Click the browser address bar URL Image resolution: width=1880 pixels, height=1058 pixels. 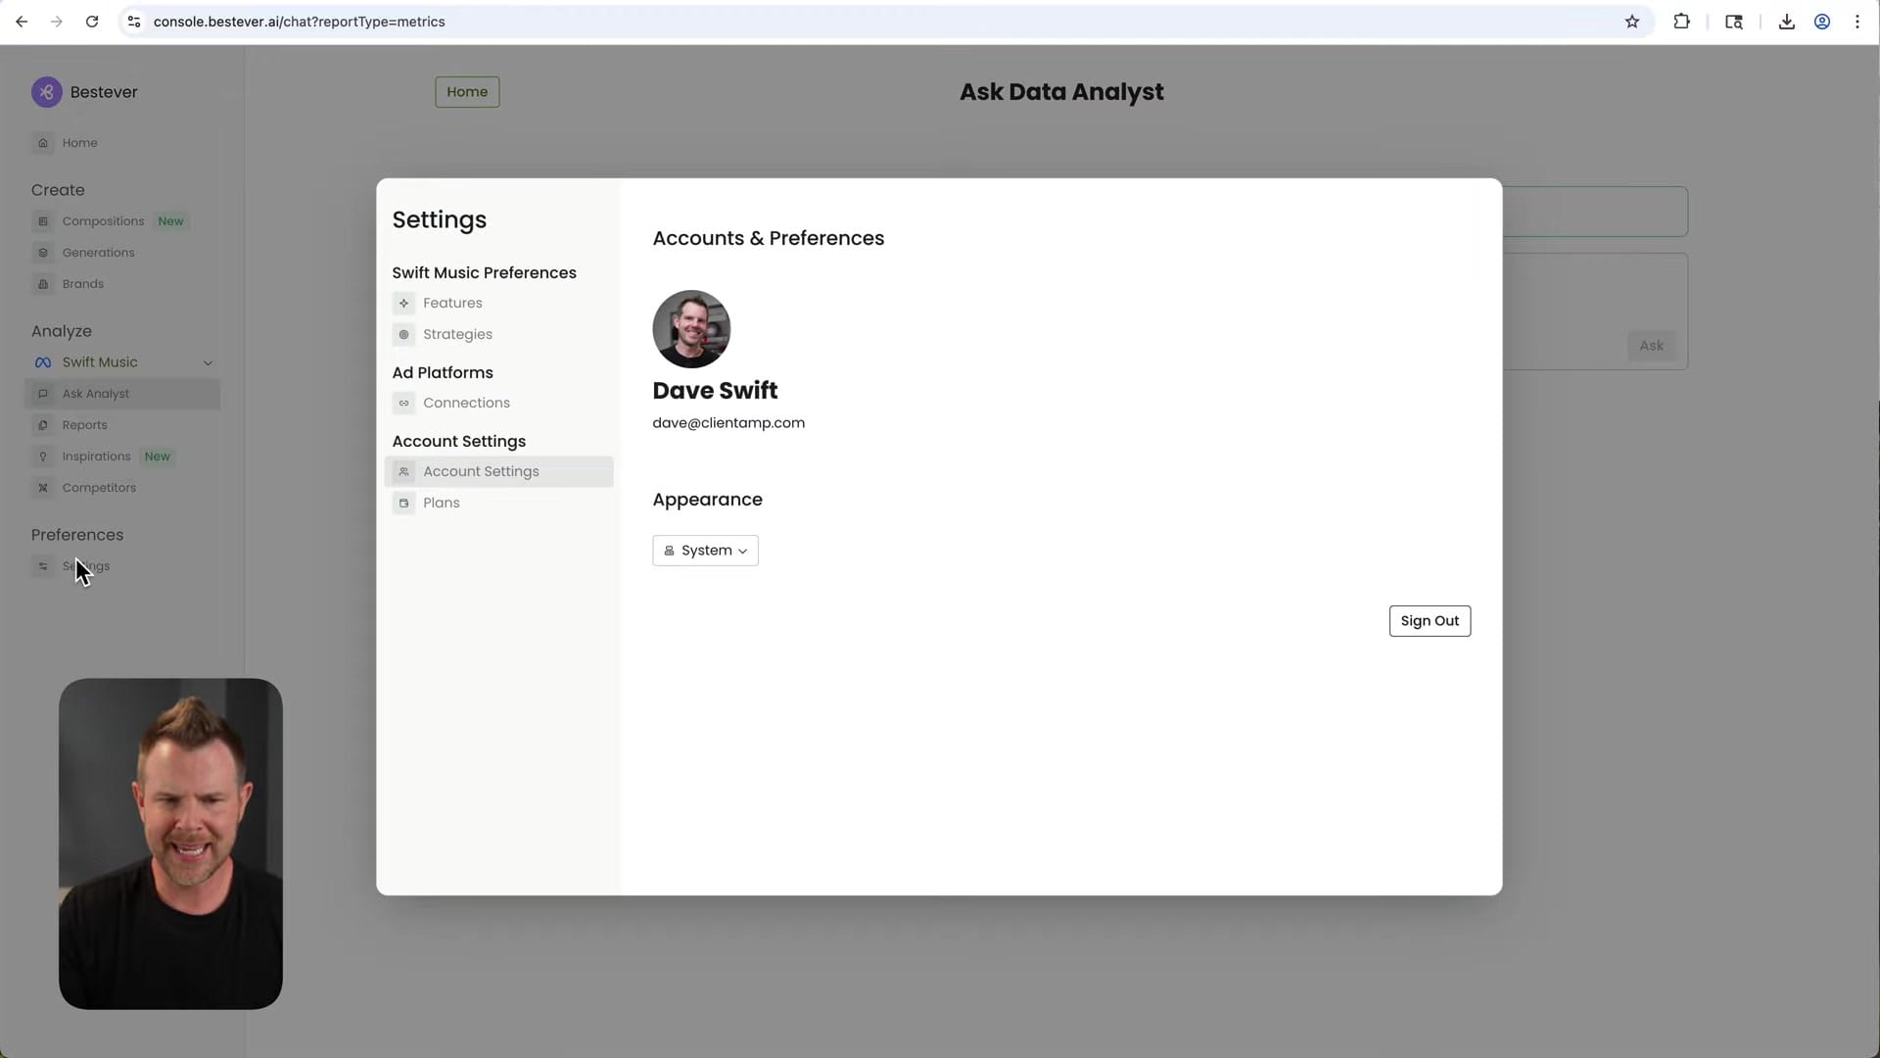tap(300, 22)
